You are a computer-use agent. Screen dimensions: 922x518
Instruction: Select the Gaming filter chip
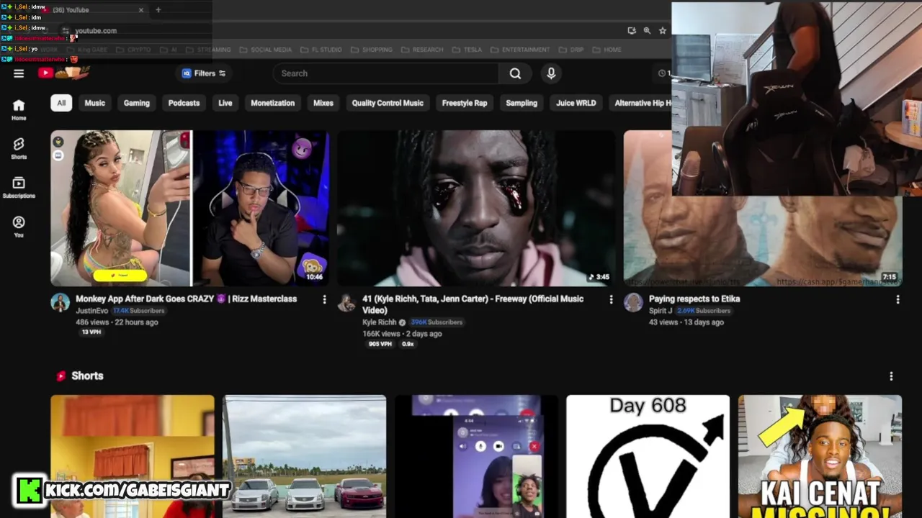click(x=136, y=103)
